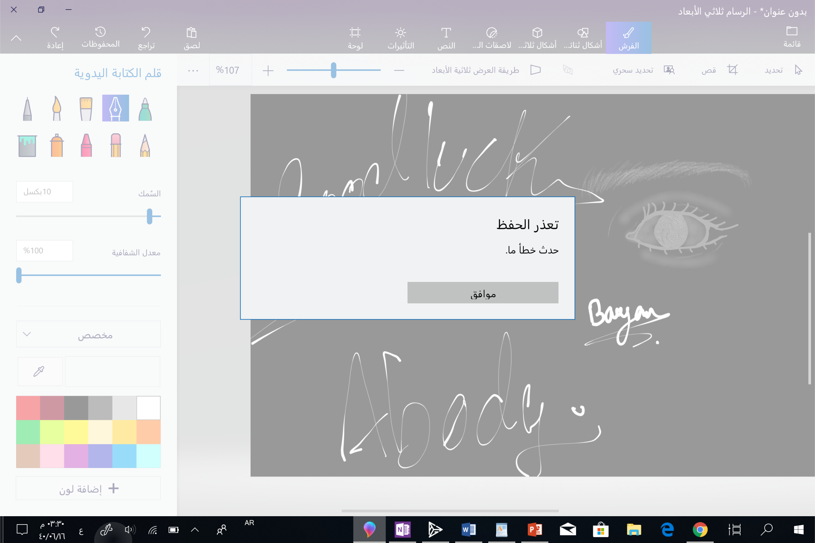Screen dimensions: 815x543
Task: Pick the yellow color swatch
Action: (x=76, y=432)
